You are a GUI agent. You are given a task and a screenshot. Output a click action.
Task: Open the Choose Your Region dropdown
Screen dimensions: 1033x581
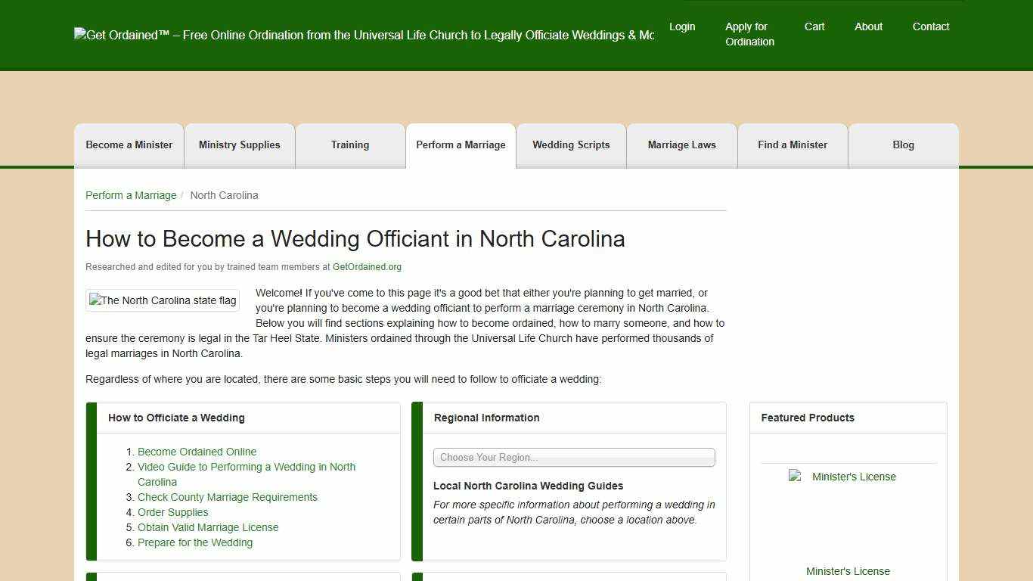[x=573, y=457]
